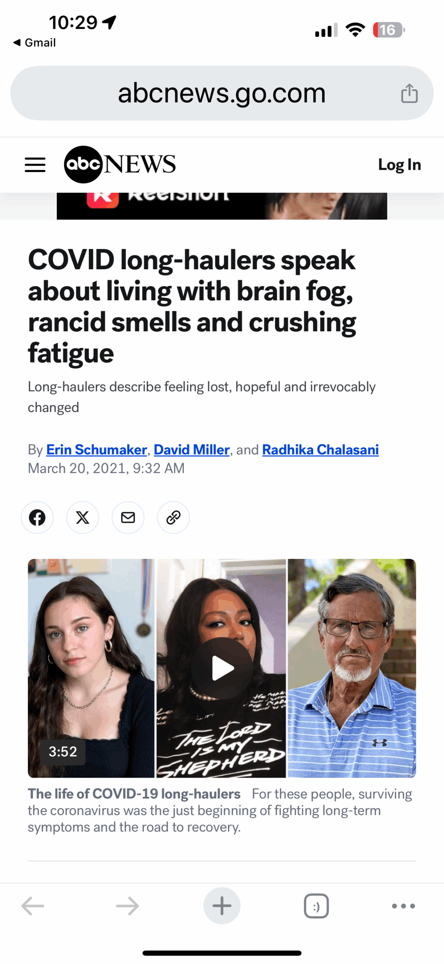The image size is (444, 964).
Task: Open the hamburger navigation menu
Action: point(35,165)
